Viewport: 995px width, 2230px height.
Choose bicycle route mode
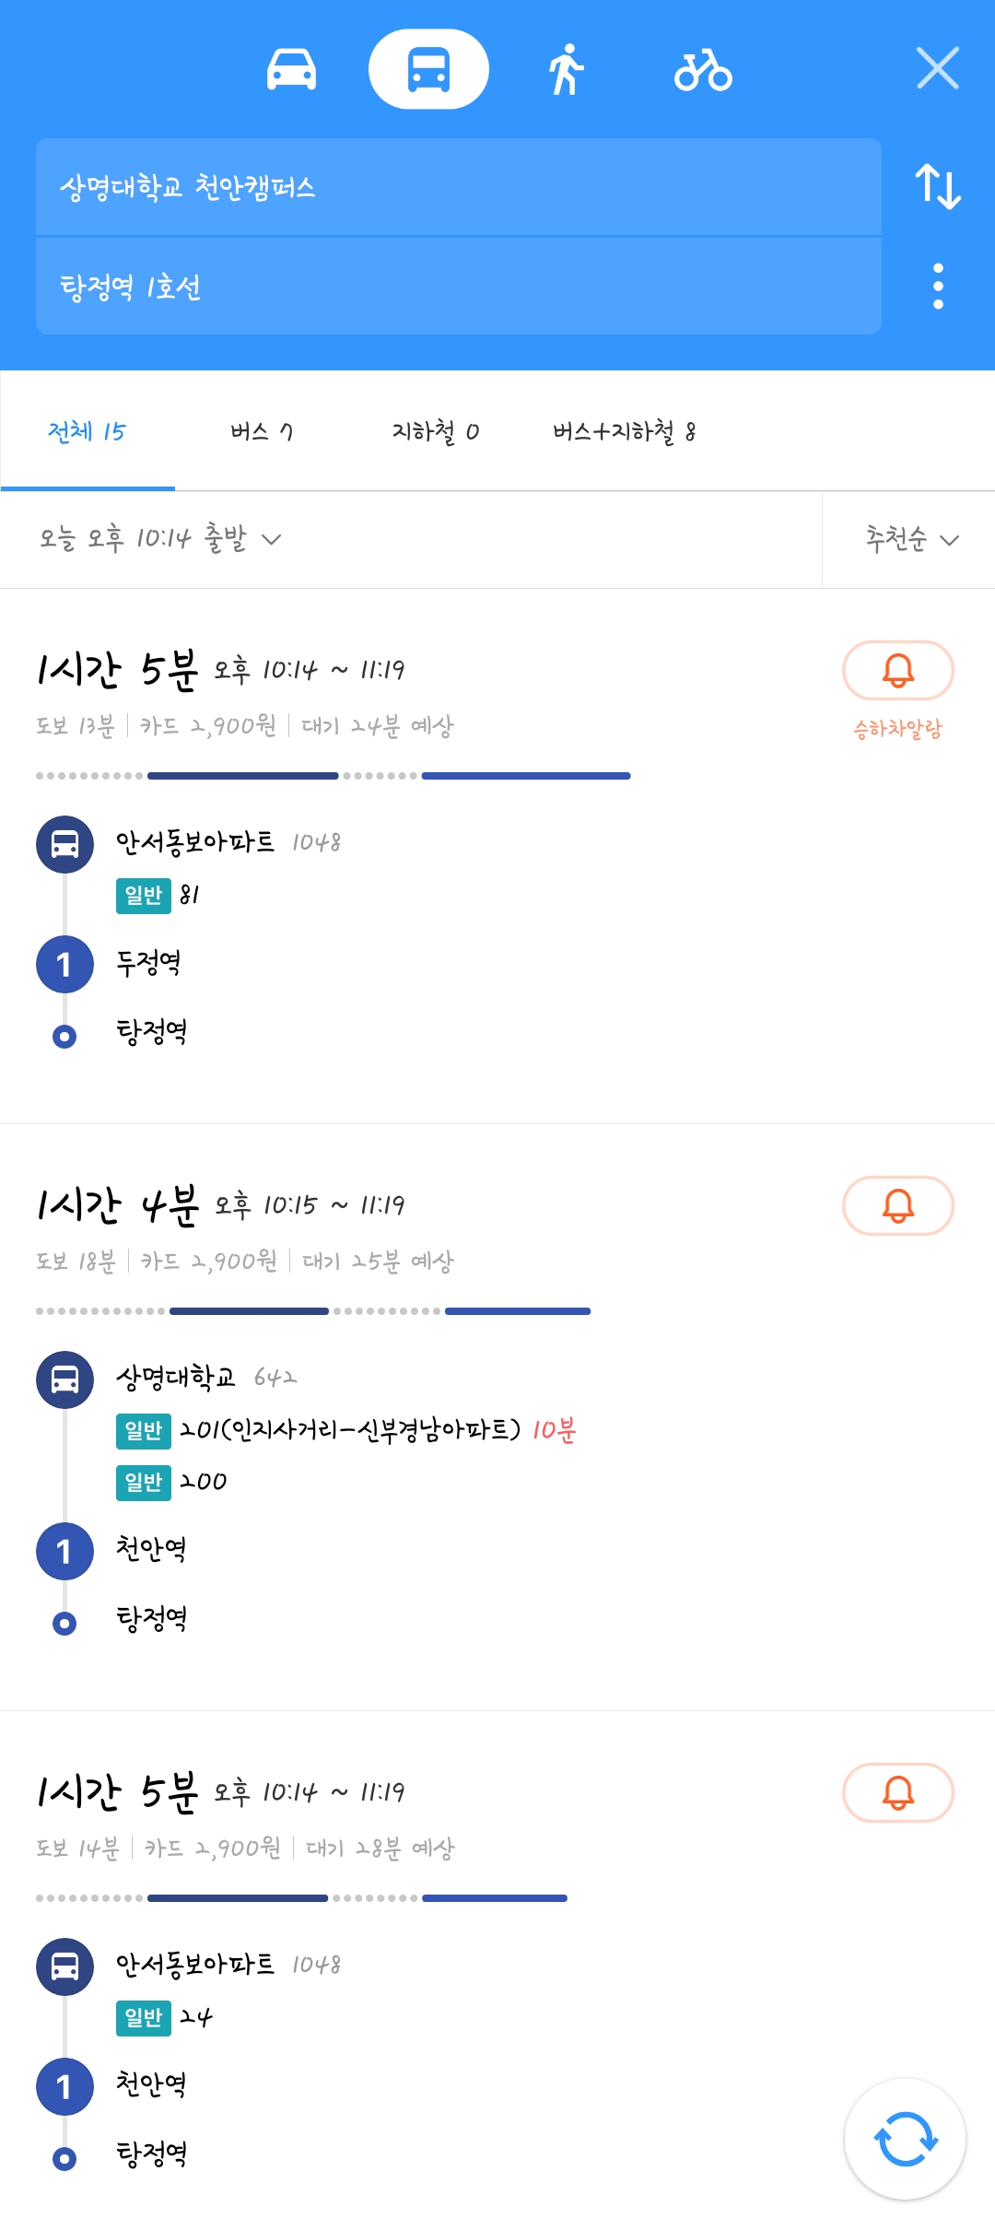(703, 70)
